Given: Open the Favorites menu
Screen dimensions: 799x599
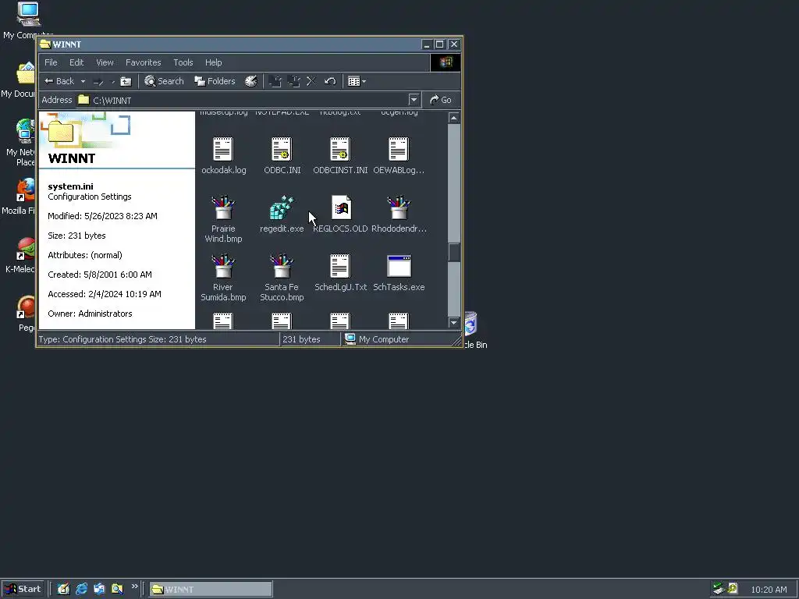Looking at the screenshot, I should (144, 62).
